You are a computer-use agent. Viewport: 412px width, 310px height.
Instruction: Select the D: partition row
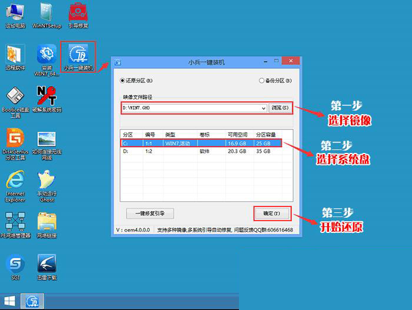click(201, 151)
